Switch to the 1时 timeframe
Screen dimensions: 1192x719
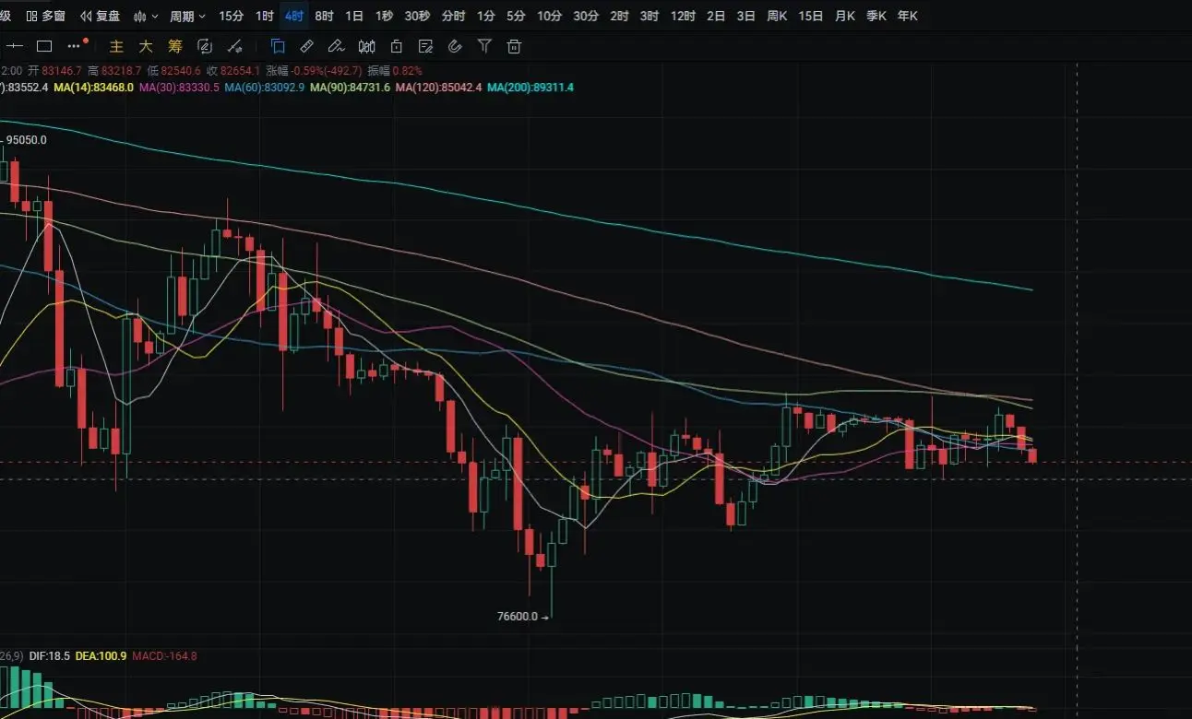pyautogui.click(x=265, y=17)
